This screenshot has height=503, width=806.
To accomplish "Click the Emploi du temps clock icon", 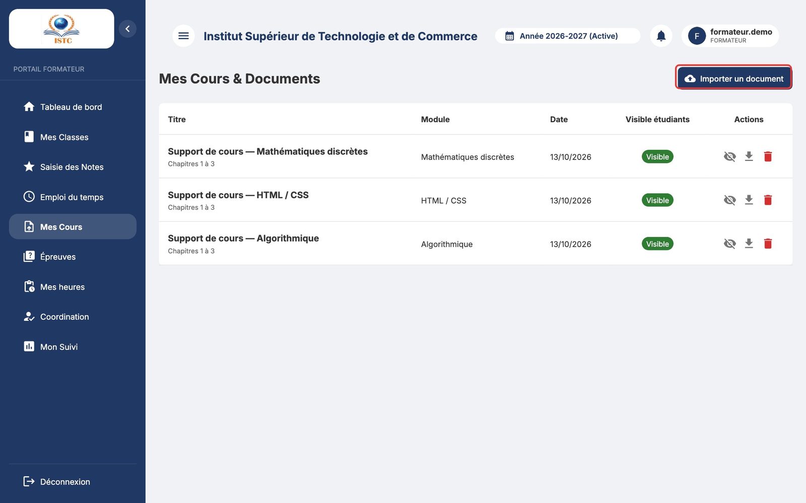I will 29,197.
